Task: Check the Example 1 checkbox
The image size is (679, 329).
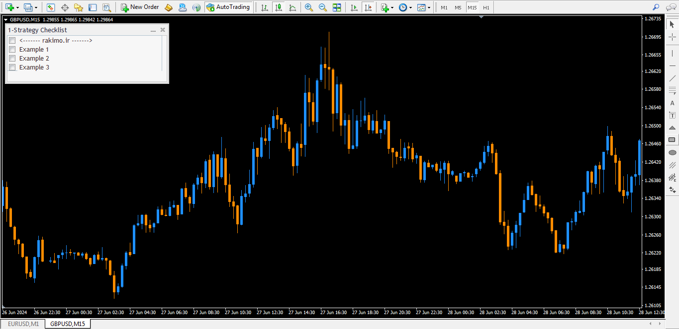Action: tap(12, 50)
